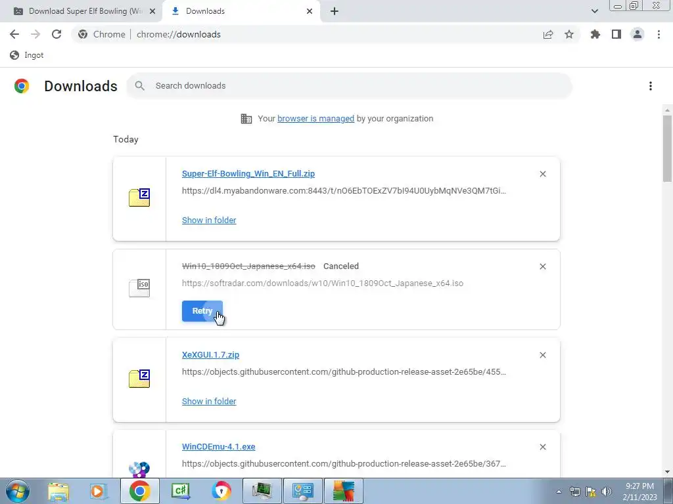This screenshot has width=673, height=504.
Task: Click the taskbar clock showing 9:27 PM
Action: click(x=639, y=492)
